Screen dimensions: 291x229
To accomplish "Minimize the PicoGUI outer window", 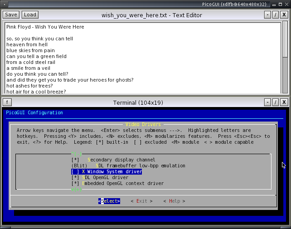I will (x=274, y=4).
